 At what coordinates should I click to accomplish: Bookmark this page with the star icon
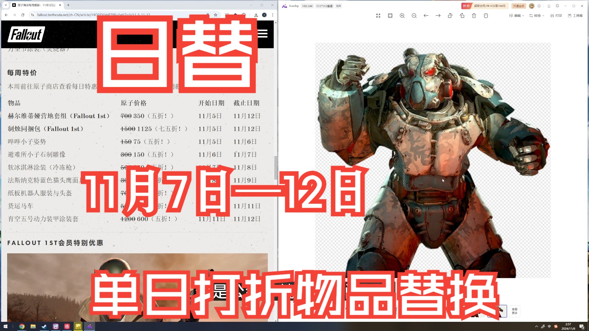point(216,15)
